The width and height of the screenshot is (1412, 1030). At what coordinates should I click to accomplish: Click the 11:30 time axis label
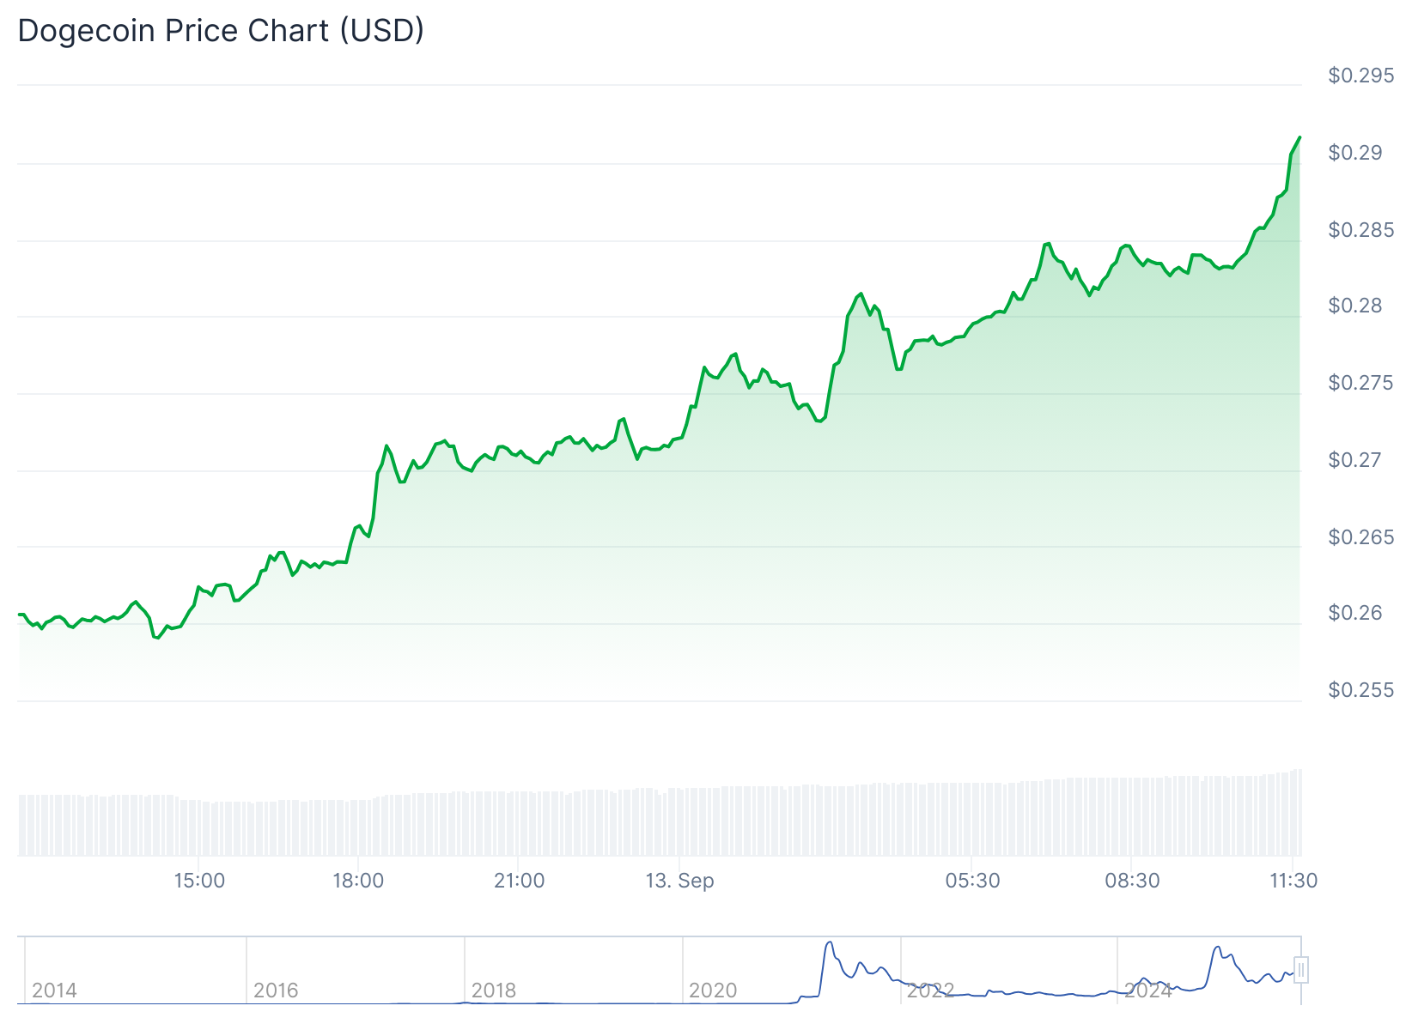[1293, 881]
